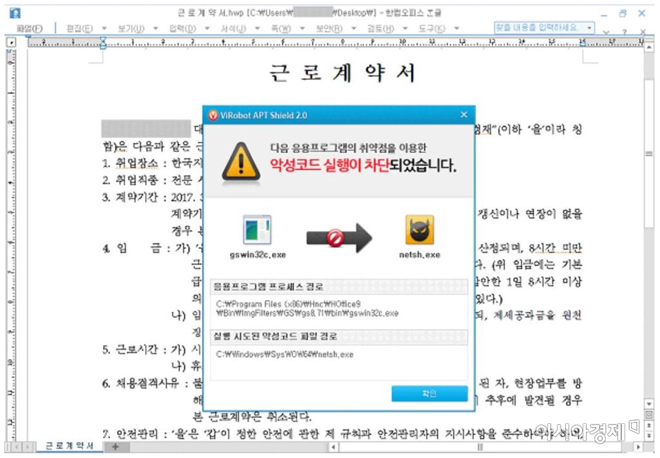660x458 pixels.
Task: Open the 도구 menu
Action: pyautogui.click(x=431, y=28)
